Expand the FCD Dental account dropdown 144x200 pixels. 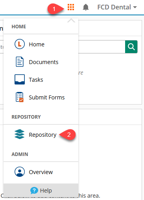[x=117, y=7]
